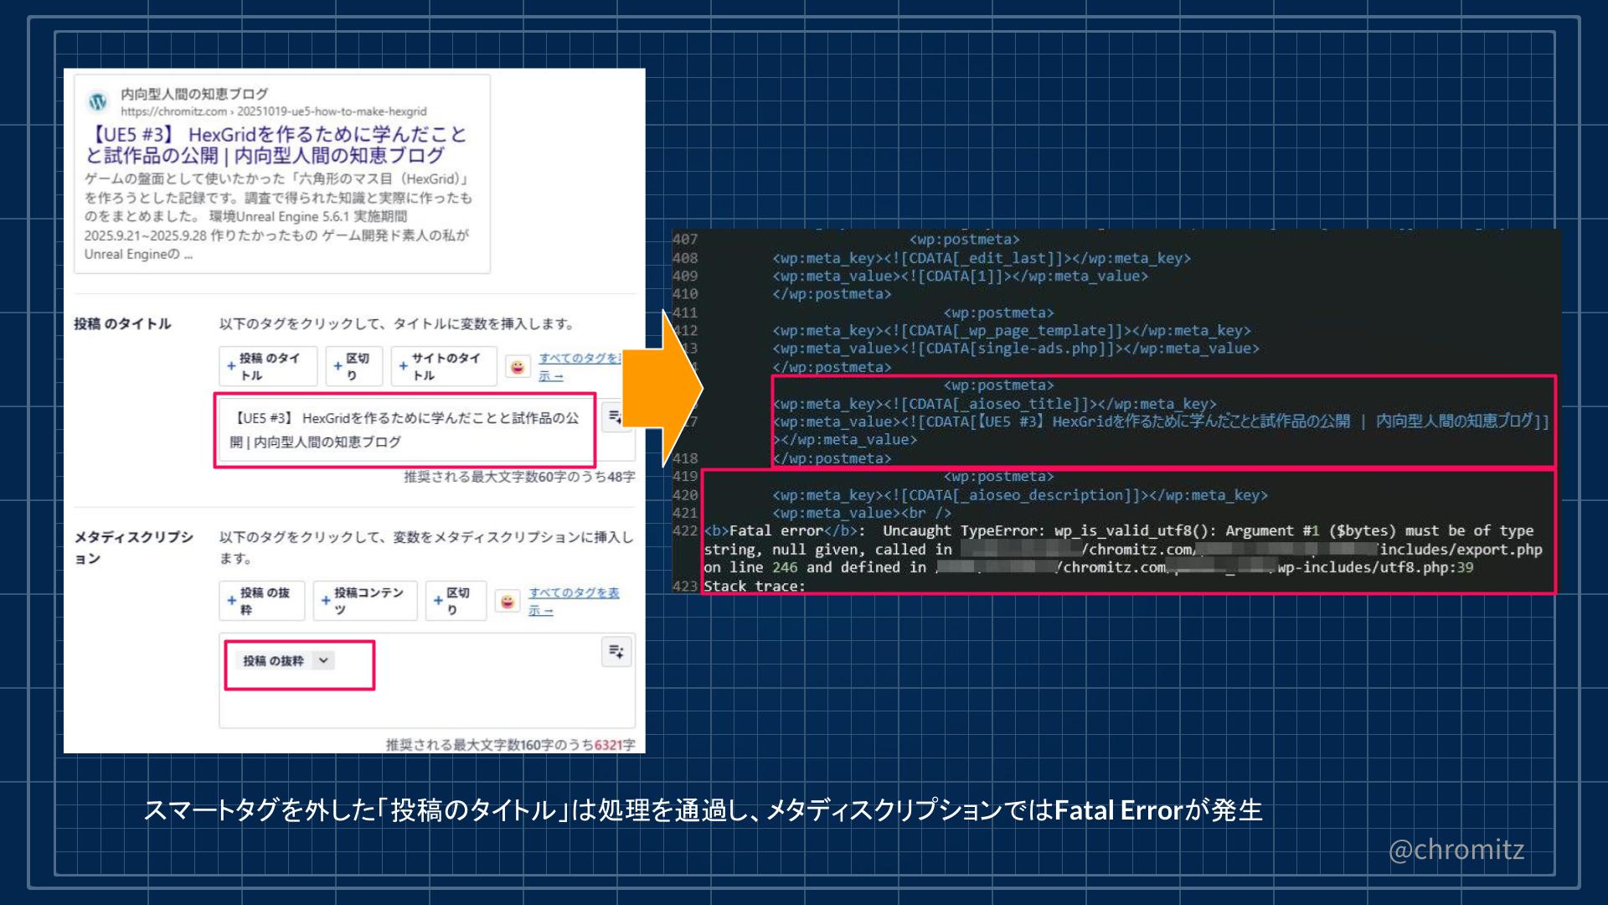The image size is (1608, 905).
Task: Insert the 区切り separator tag into the title
Action: [x=353, y=365]
